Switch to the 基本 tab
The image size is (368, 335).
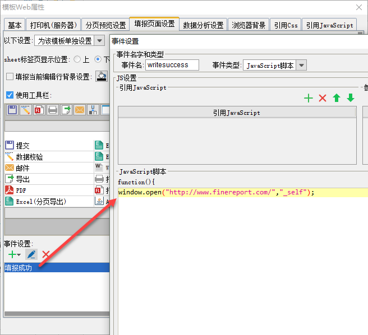point(15,25)
